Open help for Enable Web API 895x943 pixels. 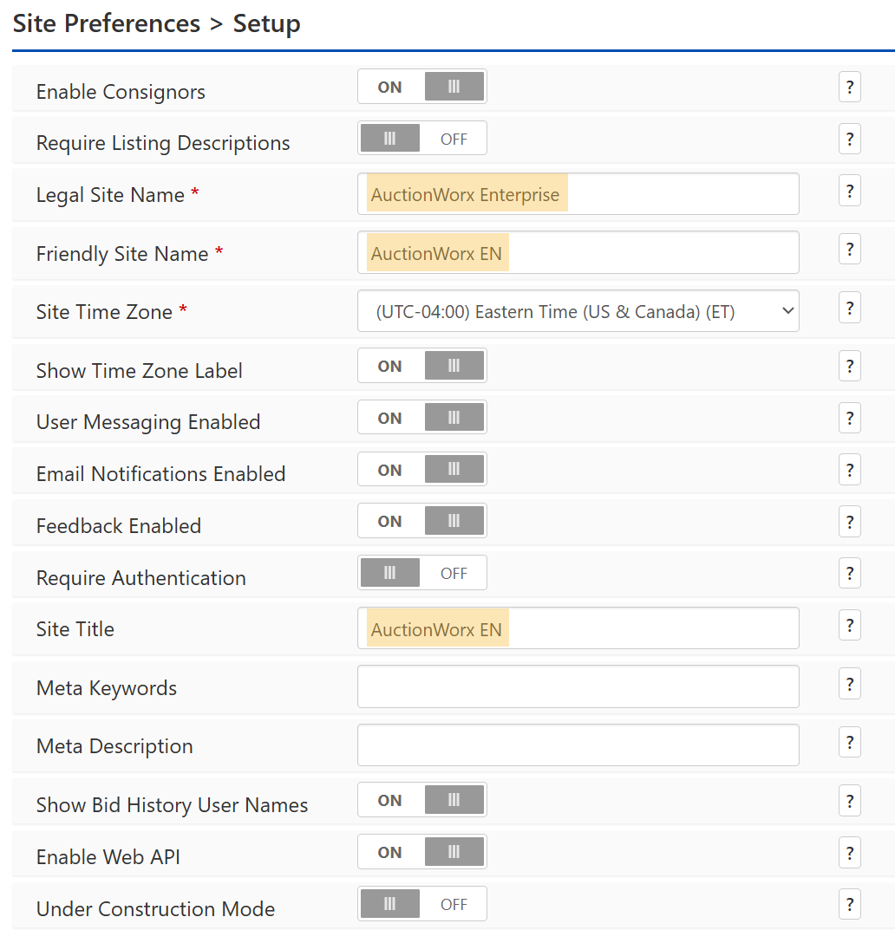coord(849,853)
